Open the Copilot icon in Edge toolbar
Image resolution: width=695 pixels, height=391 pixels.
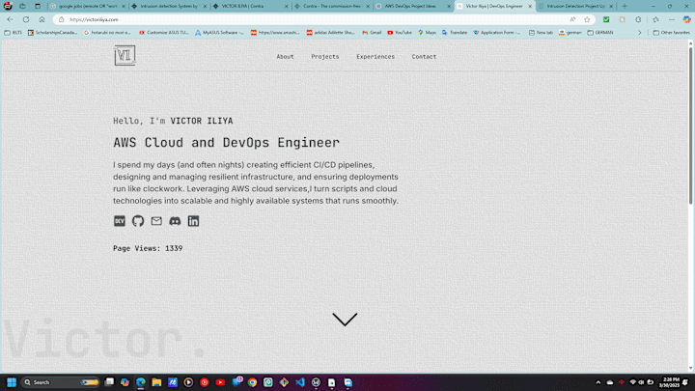686,19
